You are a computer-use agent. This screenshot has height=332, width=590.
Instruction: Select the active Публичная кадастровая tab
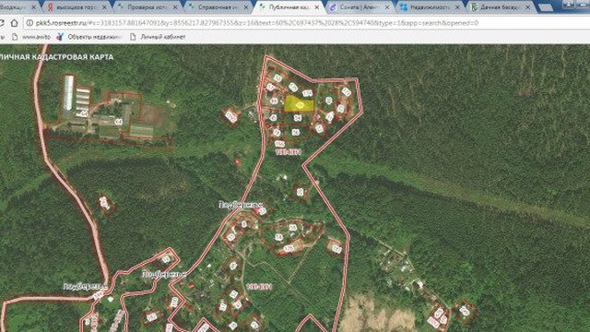click(x=289, y=7)
